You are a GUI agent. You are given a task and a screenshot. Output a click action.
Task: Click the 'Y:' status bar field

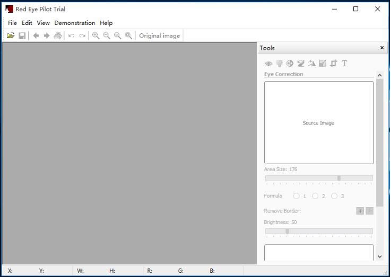(x=41, y=271)
